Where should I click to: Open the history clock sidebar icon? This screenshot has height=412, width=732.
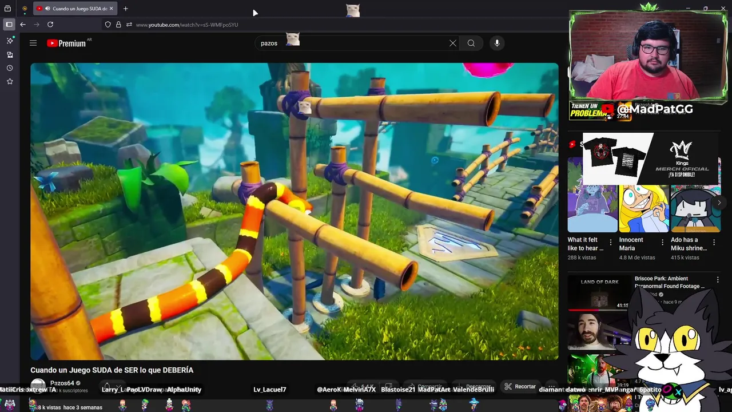coord(10,68)
